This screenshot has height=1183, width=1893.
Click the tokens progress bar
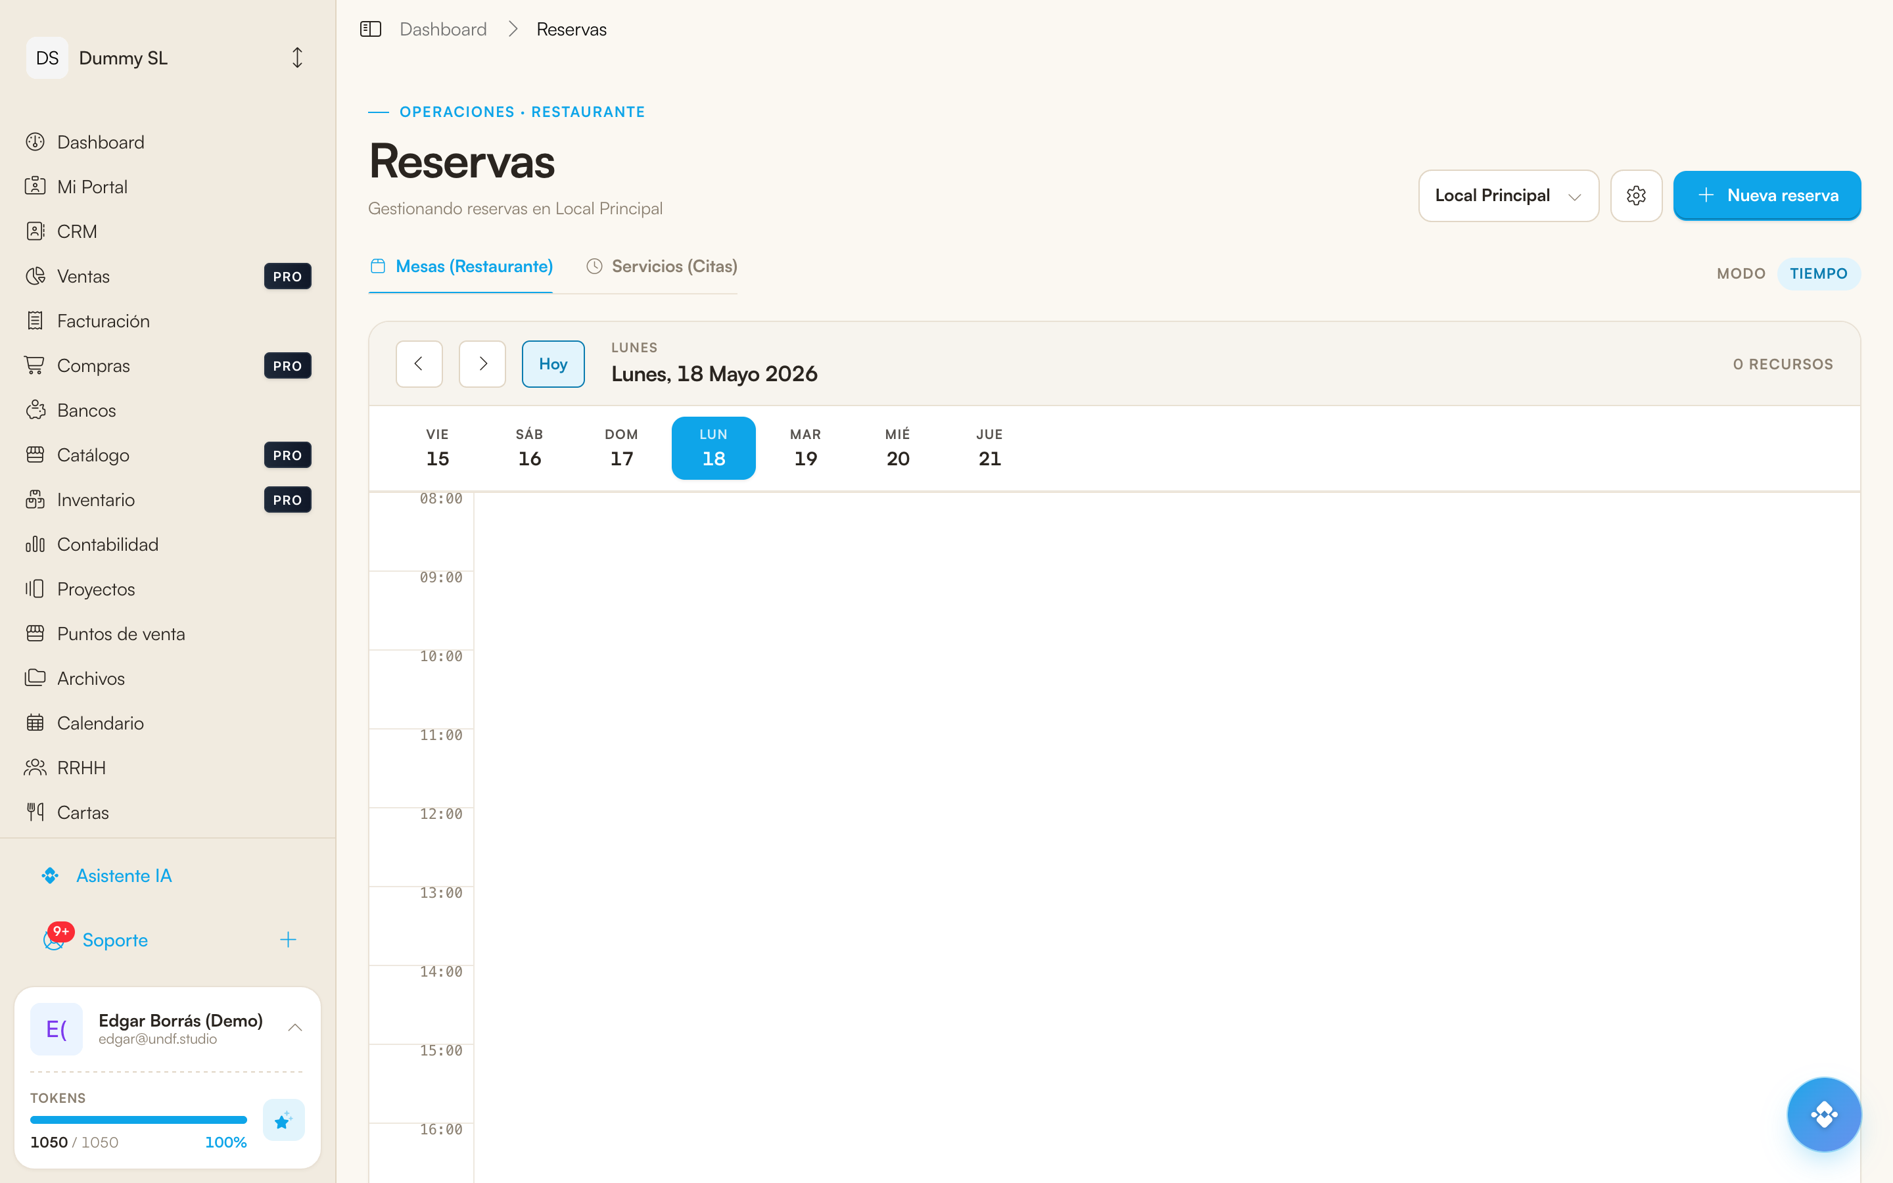[x=139, y=1120]
